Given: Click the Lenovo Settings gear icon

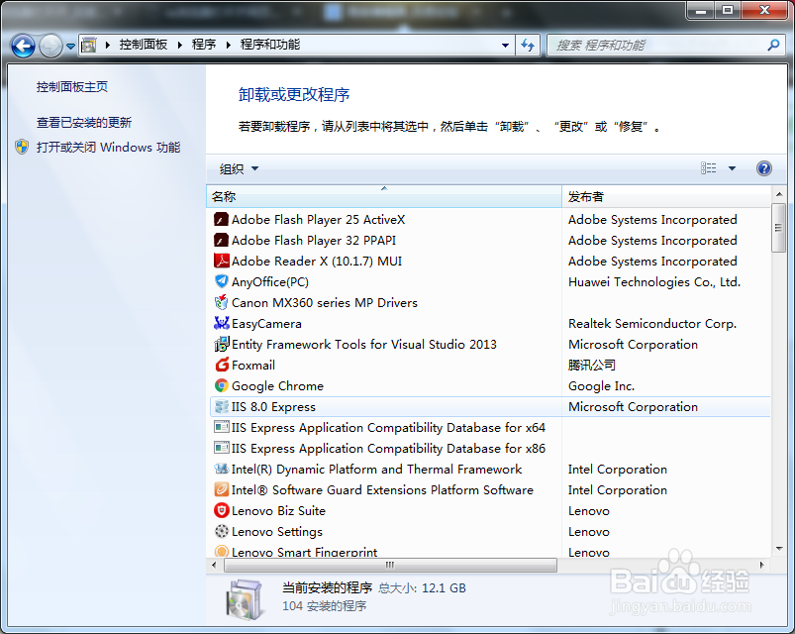Looking at the screenshot, I should pyautogui.click(x=221, y=532).
